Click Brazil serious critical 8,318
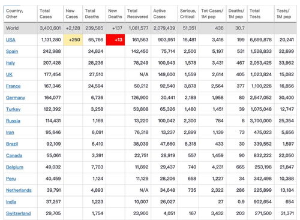This screenshot has height=220, width=300. [x=190, y=144]
